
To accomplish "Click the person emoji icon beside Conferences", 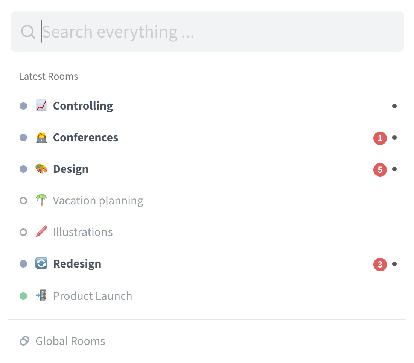I will (x=41, y=137).
